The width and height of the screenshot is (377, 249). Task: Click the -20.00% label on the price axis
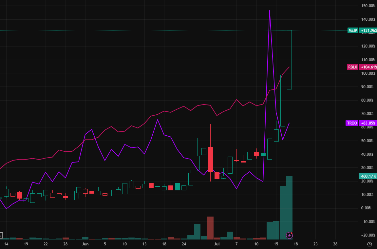point(368,235)
